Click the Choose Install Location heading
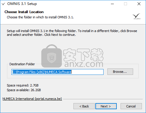Image resolution: width=146 pixels, height=113 pixels. pyautogui.click(x=24, y=12)
